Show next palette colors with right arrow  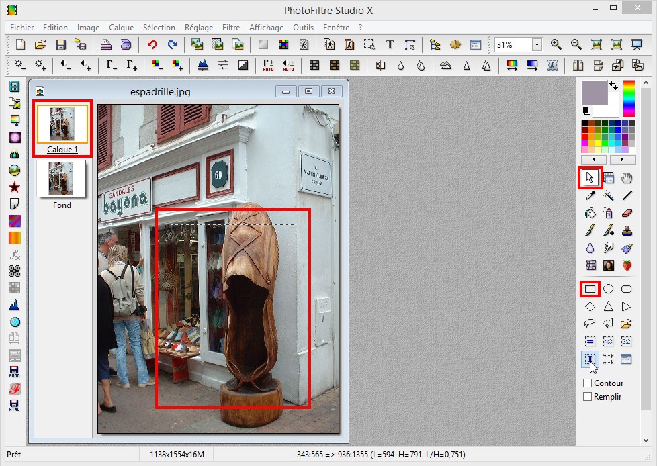[622, 160]
